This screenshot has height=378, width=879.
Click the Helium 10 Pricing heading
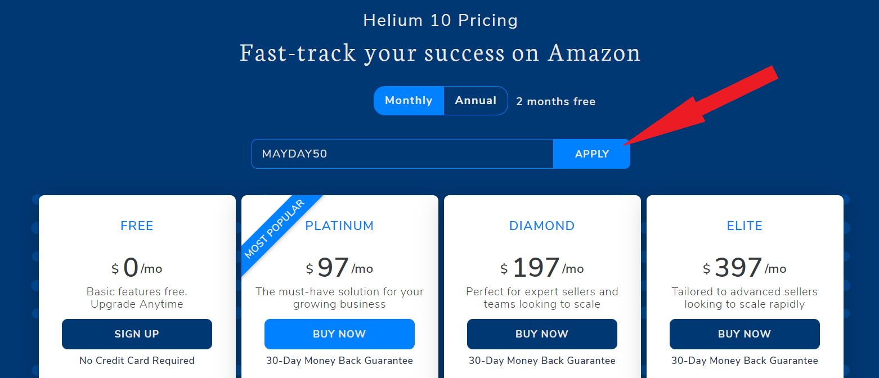(440, 20)
